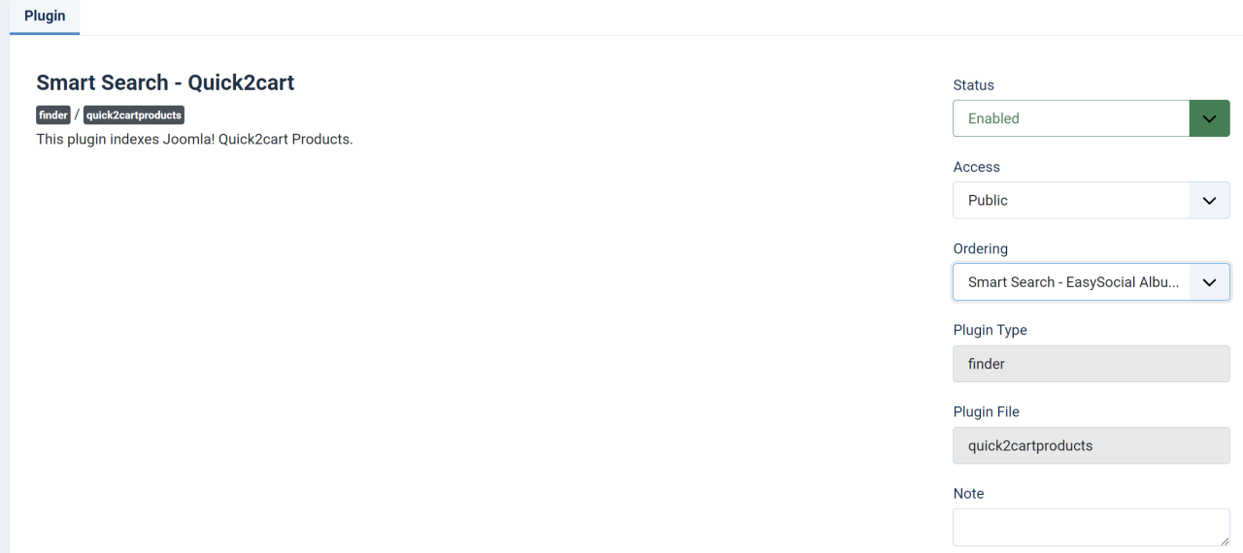Viewport: 1243px width, 553px height.
Task: Click the Plugin File read-only field
Action: [1091, 446]
